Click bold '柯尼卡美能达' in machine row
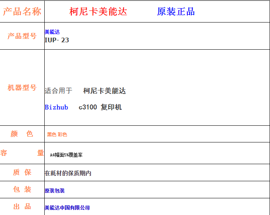Screen dimensions: 270x215 [x=105, y=91]
